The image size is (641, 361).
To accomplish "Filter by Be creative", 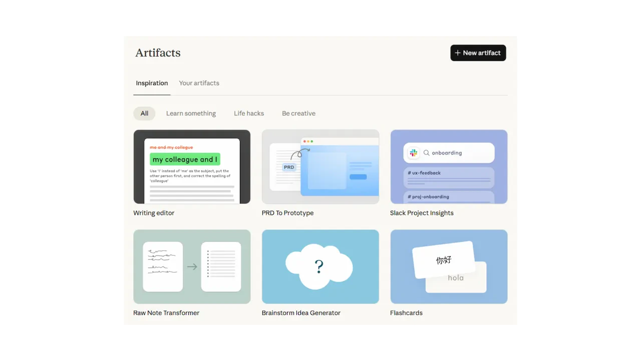I will point(298,113).
